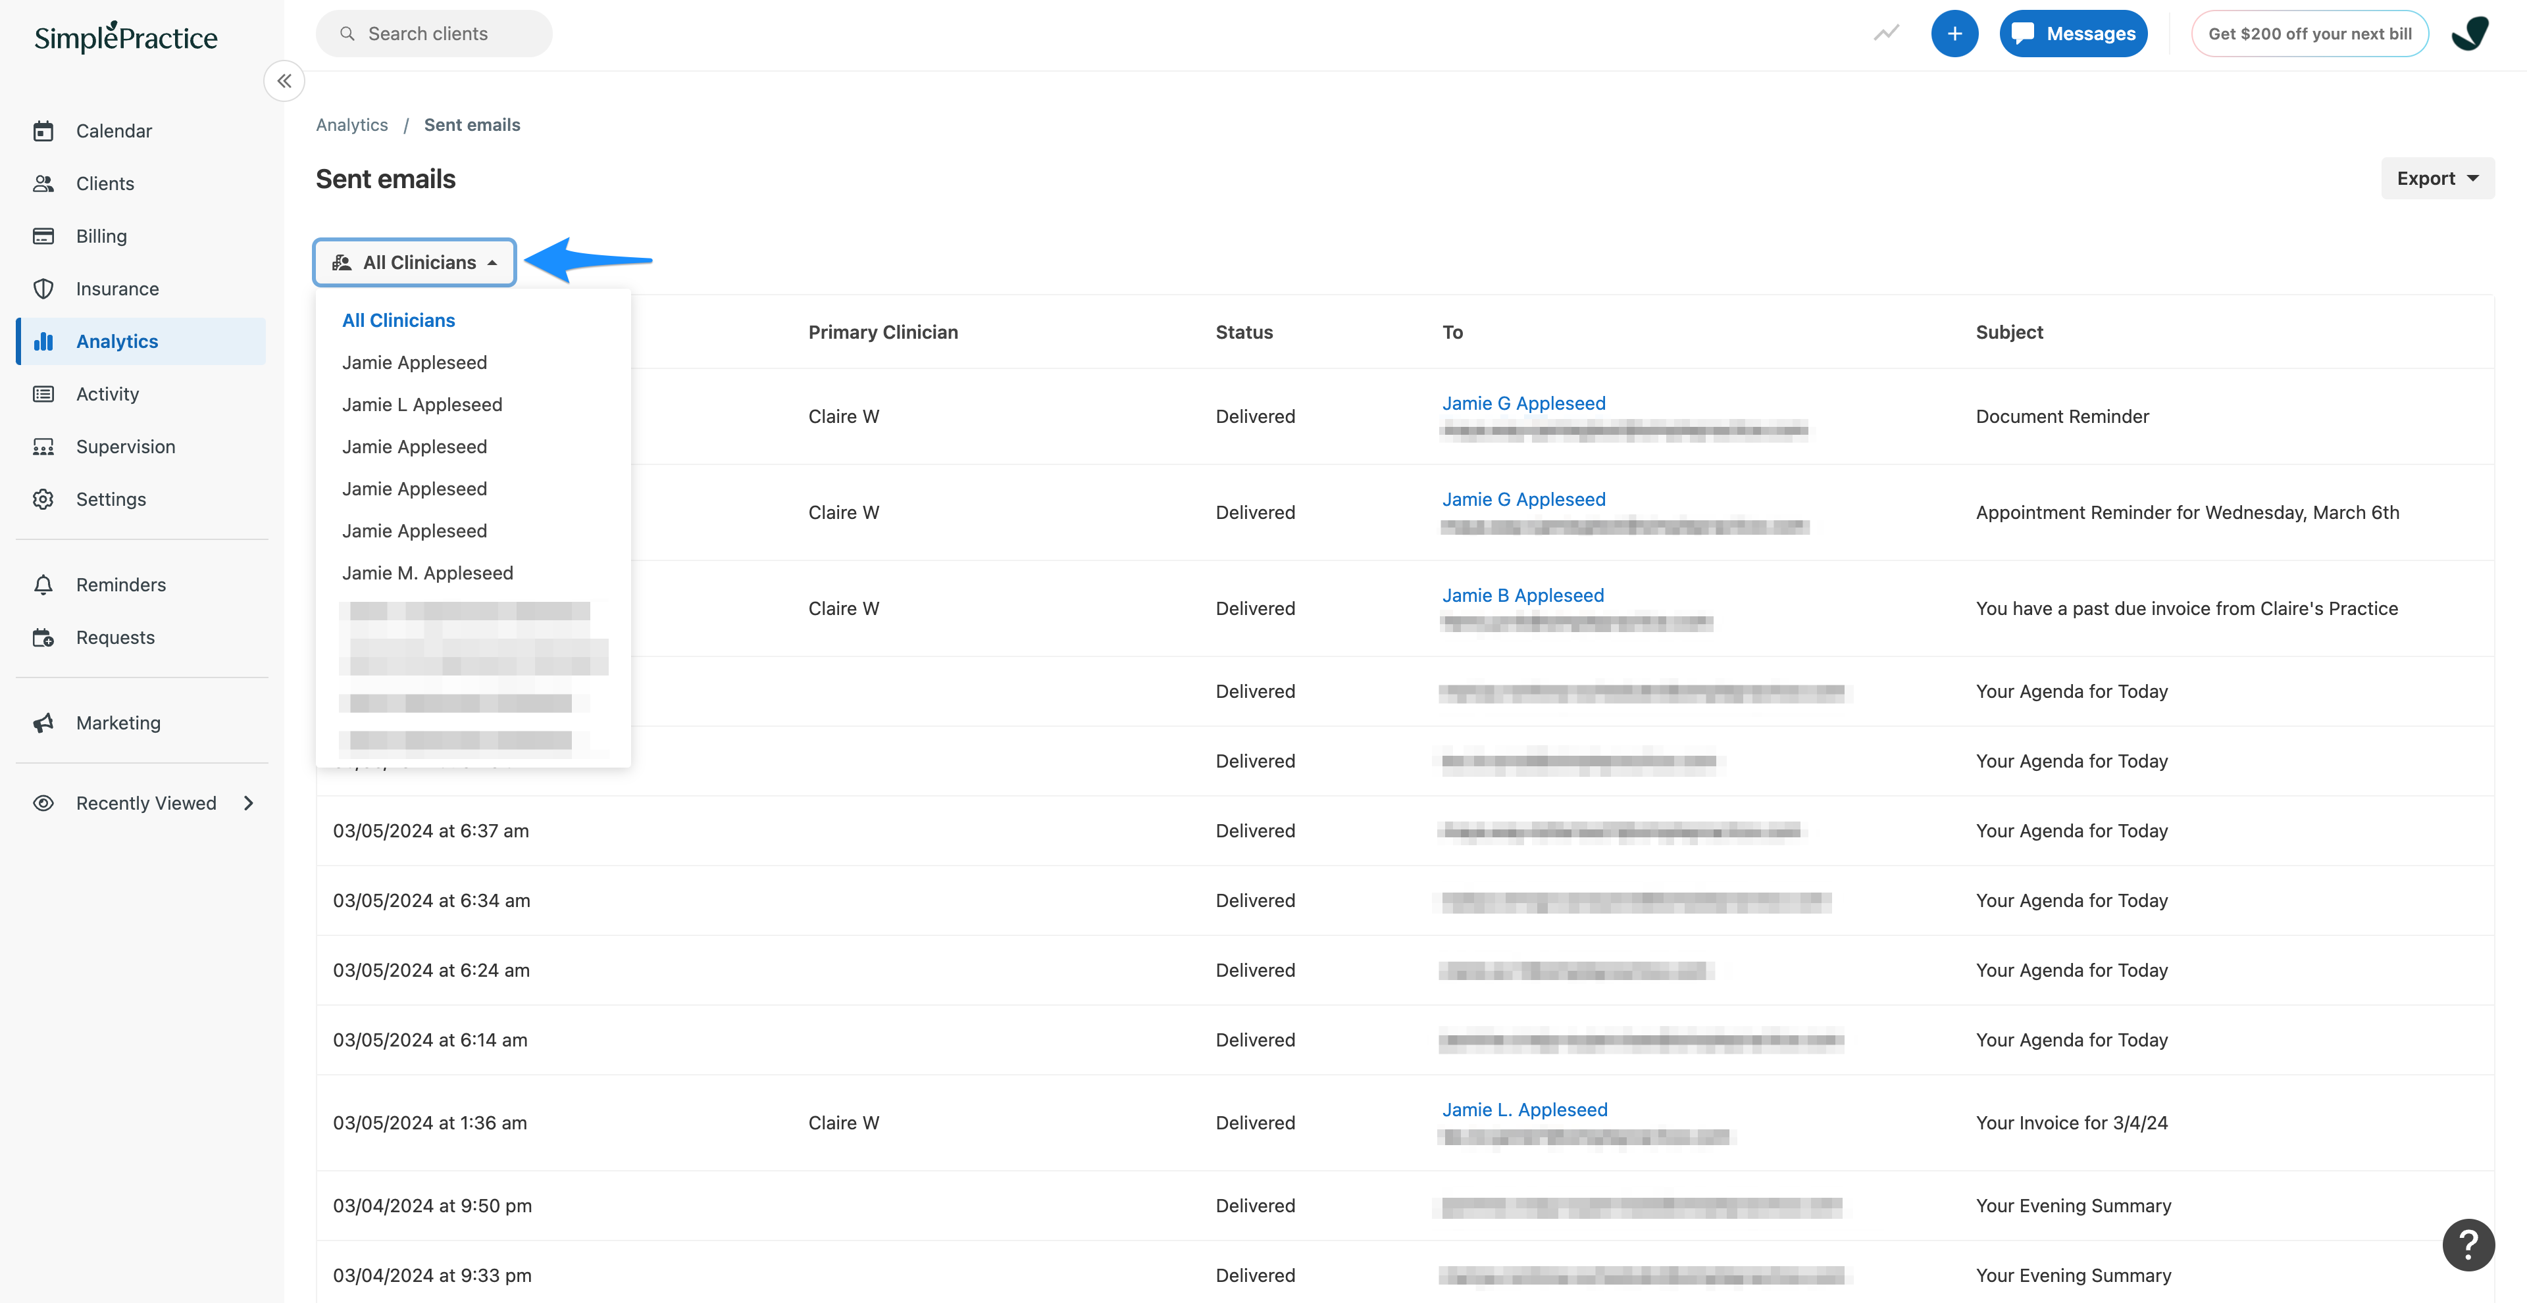
Task: Select Jamie M. Appleseed in clinician list
Action: [428, 574]
